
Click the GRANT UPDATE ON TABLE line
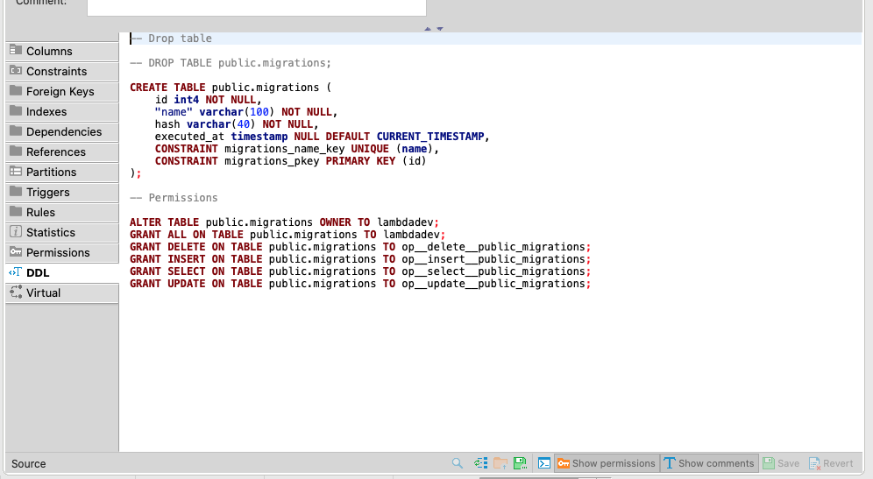tap(360, 283)
